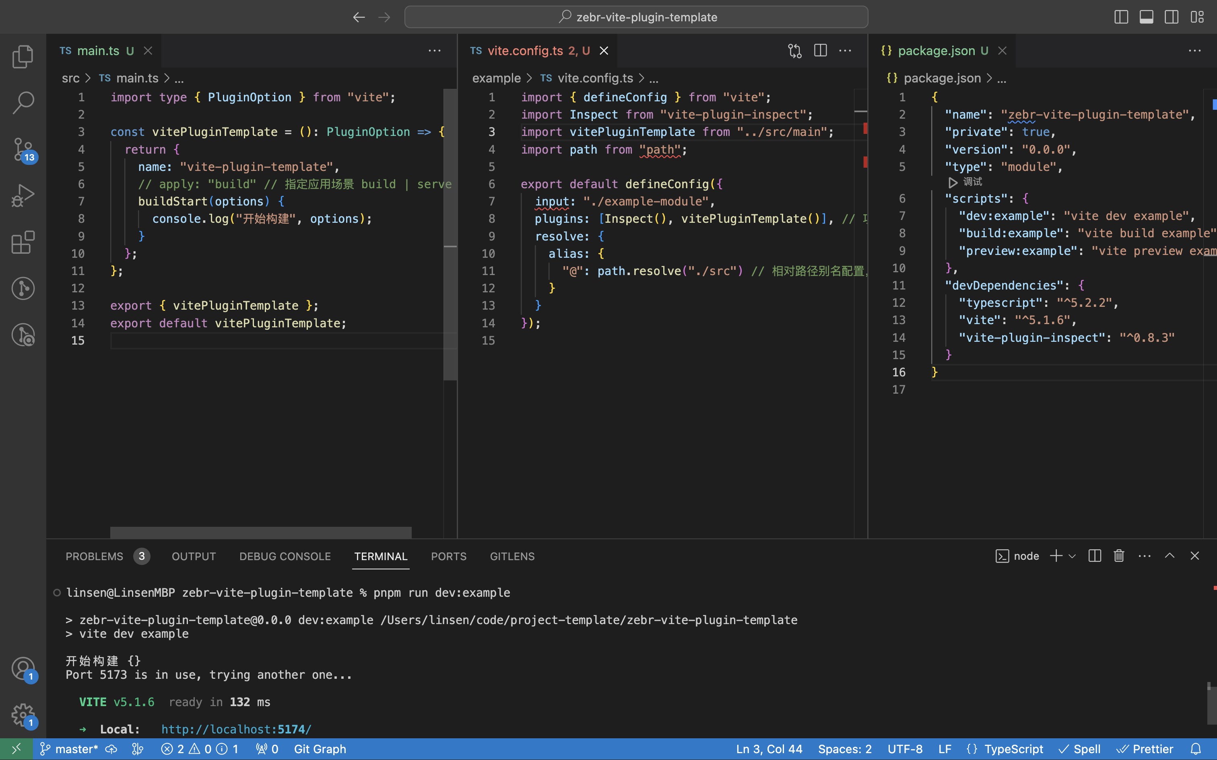Click the git graph branch status icon
The image size is (1217, 760).
point(137,749)
